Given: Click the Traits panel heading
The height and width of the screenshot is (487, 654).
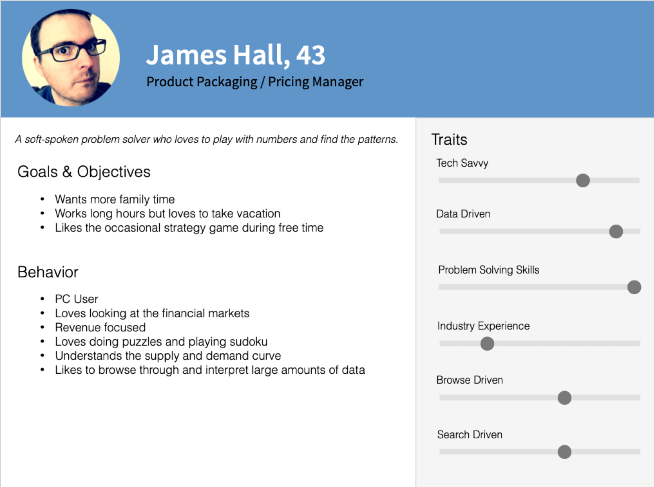Looking at the screenshot, I should tap(449, 140).
